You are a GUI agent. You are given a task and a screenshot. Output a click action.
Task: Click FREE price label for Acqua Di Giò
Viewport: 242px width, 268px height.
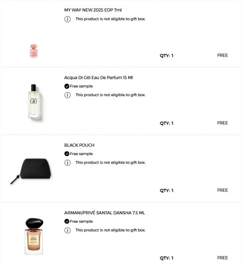[x=222, y=123]
